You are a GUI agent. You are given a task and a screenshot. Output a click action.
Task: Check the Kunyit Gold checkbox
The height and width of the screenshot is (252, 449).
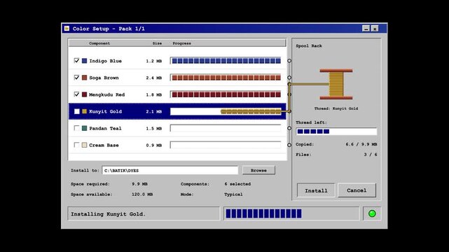[x=76, y=111]
